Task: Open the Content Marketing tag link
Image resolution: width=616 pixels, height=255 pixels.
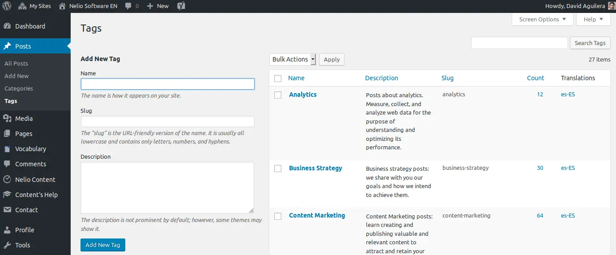Action: (x=317, y=215)
